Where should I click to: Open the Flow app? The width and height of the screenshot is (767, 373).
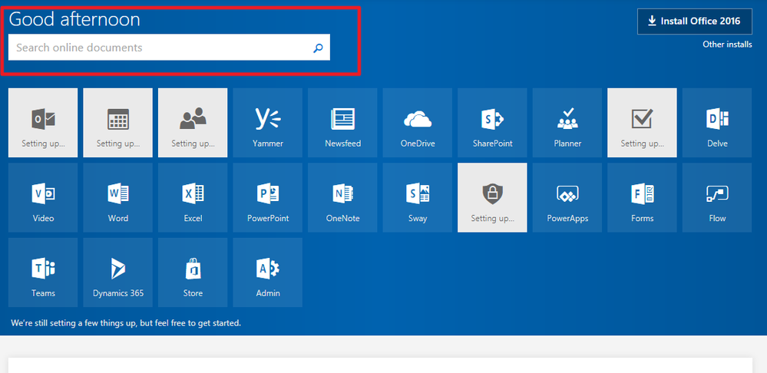point(717,197)
